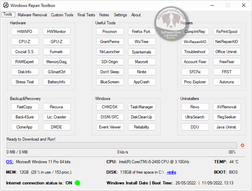252x191 pixels.
Task: Open the Notes tab
Action: (x=104, y=15)
